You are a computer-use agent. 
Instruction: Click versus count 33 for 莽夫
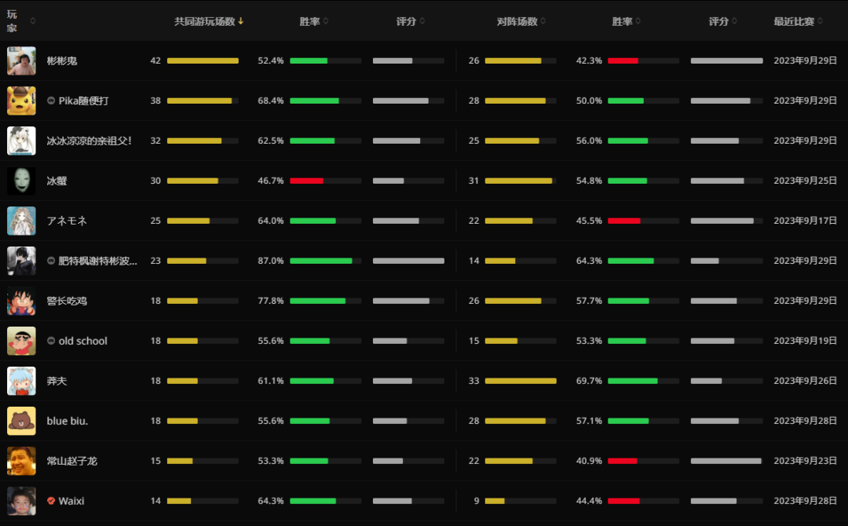click(473, 381)
